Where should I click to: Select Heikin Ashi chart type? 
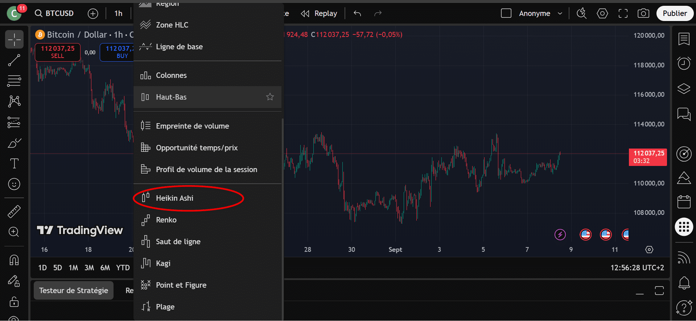tap(174, 198)
